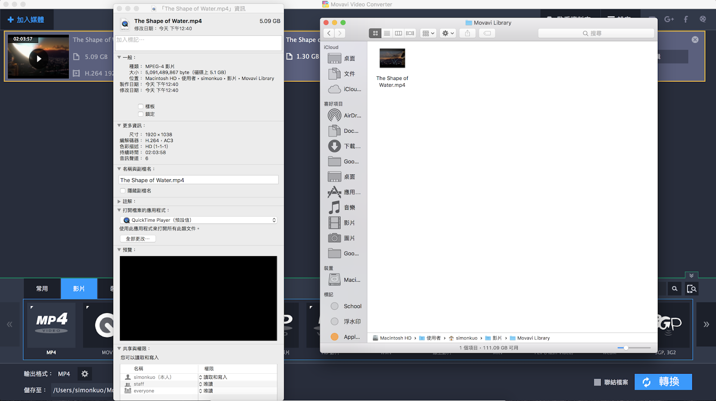Collapse the 預覽 section
716x401 pixels.
tap(119, 250)
